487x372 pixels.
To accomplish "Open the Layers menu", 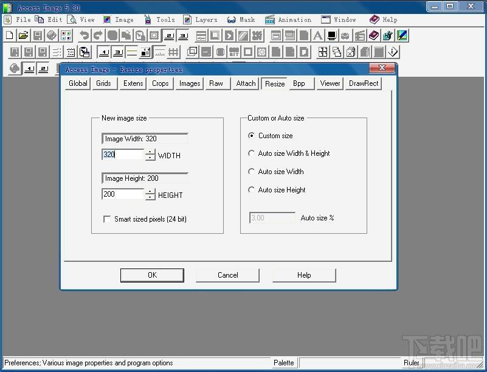I will click(x=206, y=19).
